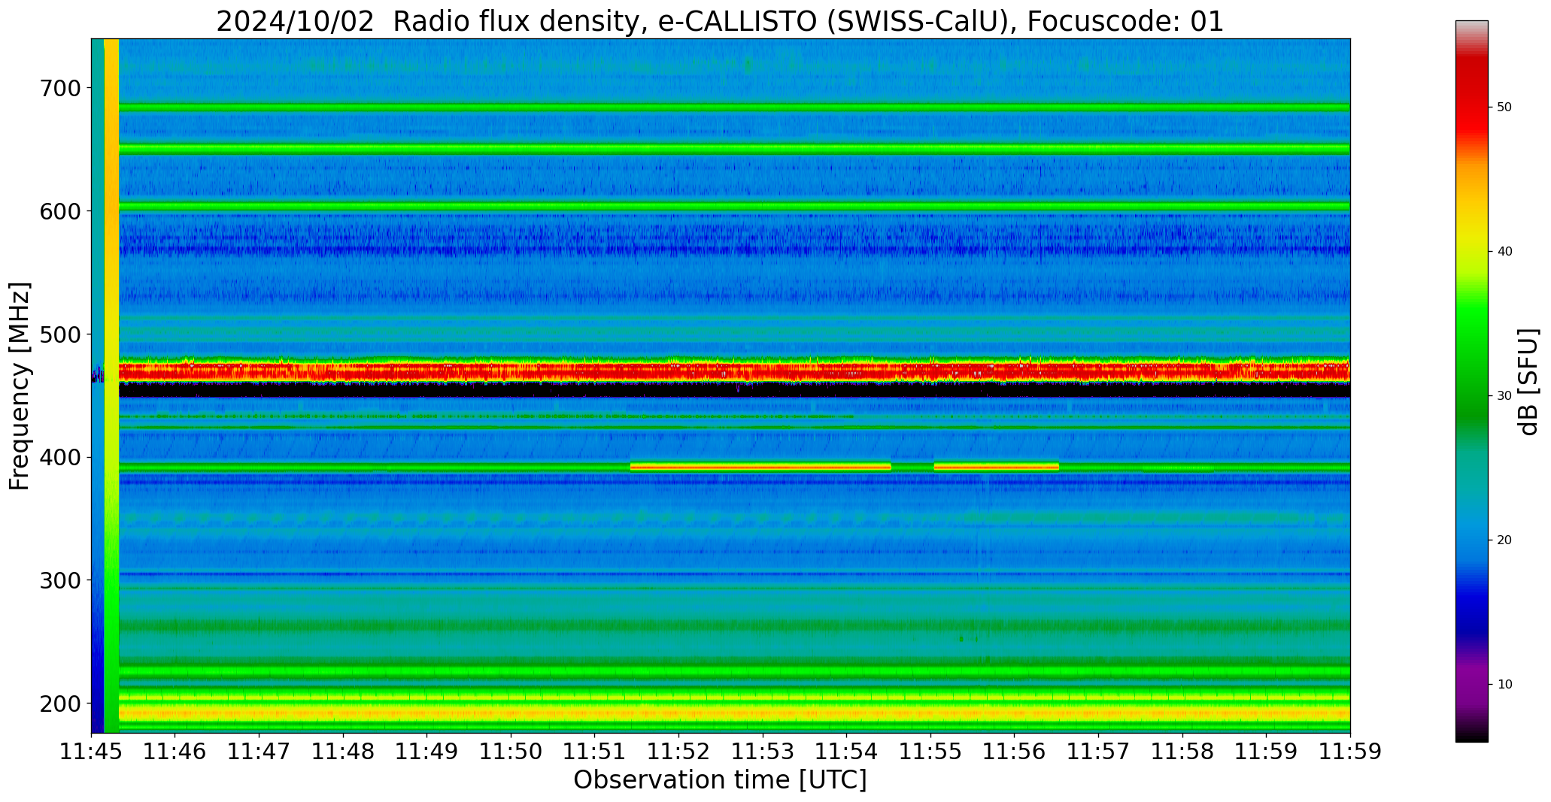Click the 11:45 time tick label
Viewport: 1551px width, 802px height.
pos(92,752)
